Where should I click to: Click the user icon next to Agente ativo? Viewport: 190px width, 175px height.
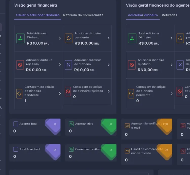[71, 124]
